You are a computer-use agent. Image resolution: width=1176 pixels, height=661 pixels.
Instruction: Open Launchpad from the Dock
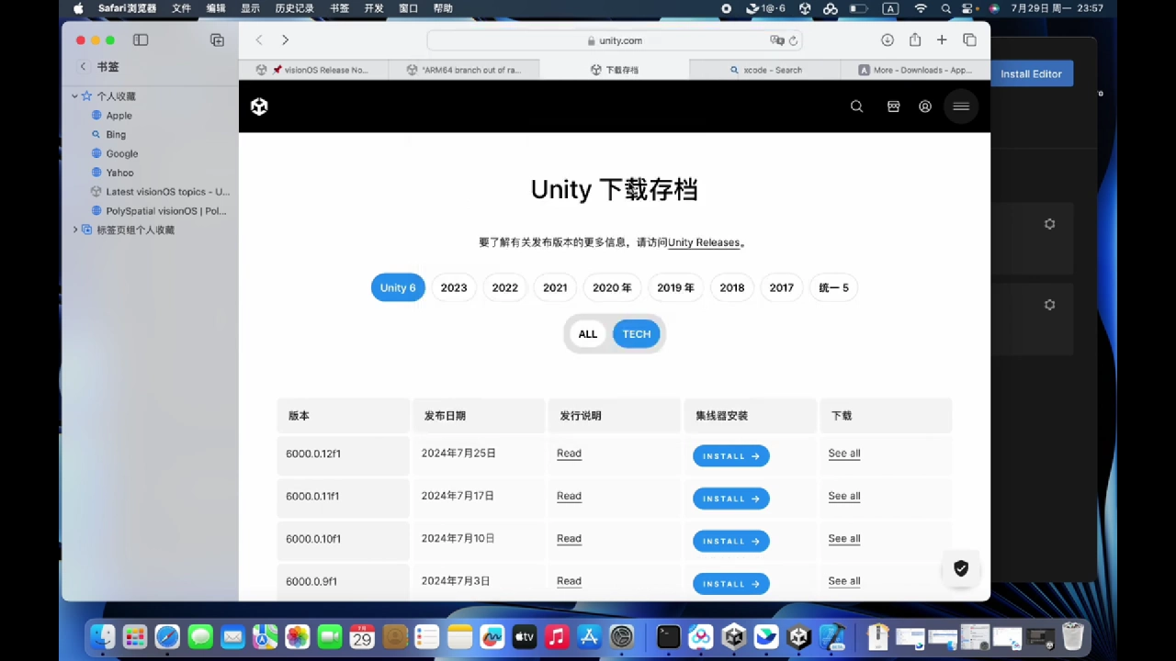point(135,636)
